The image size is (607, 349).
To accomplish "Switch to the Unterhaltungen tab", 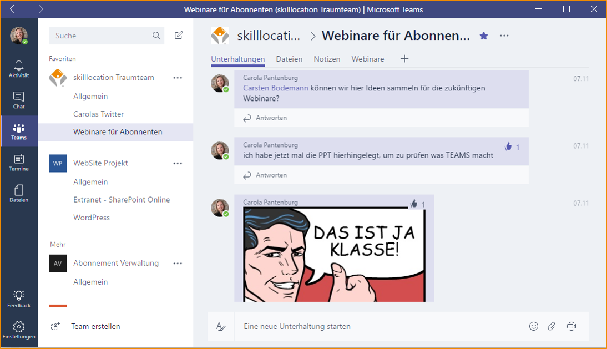I will pyautogui.click(x=237, y=59).
